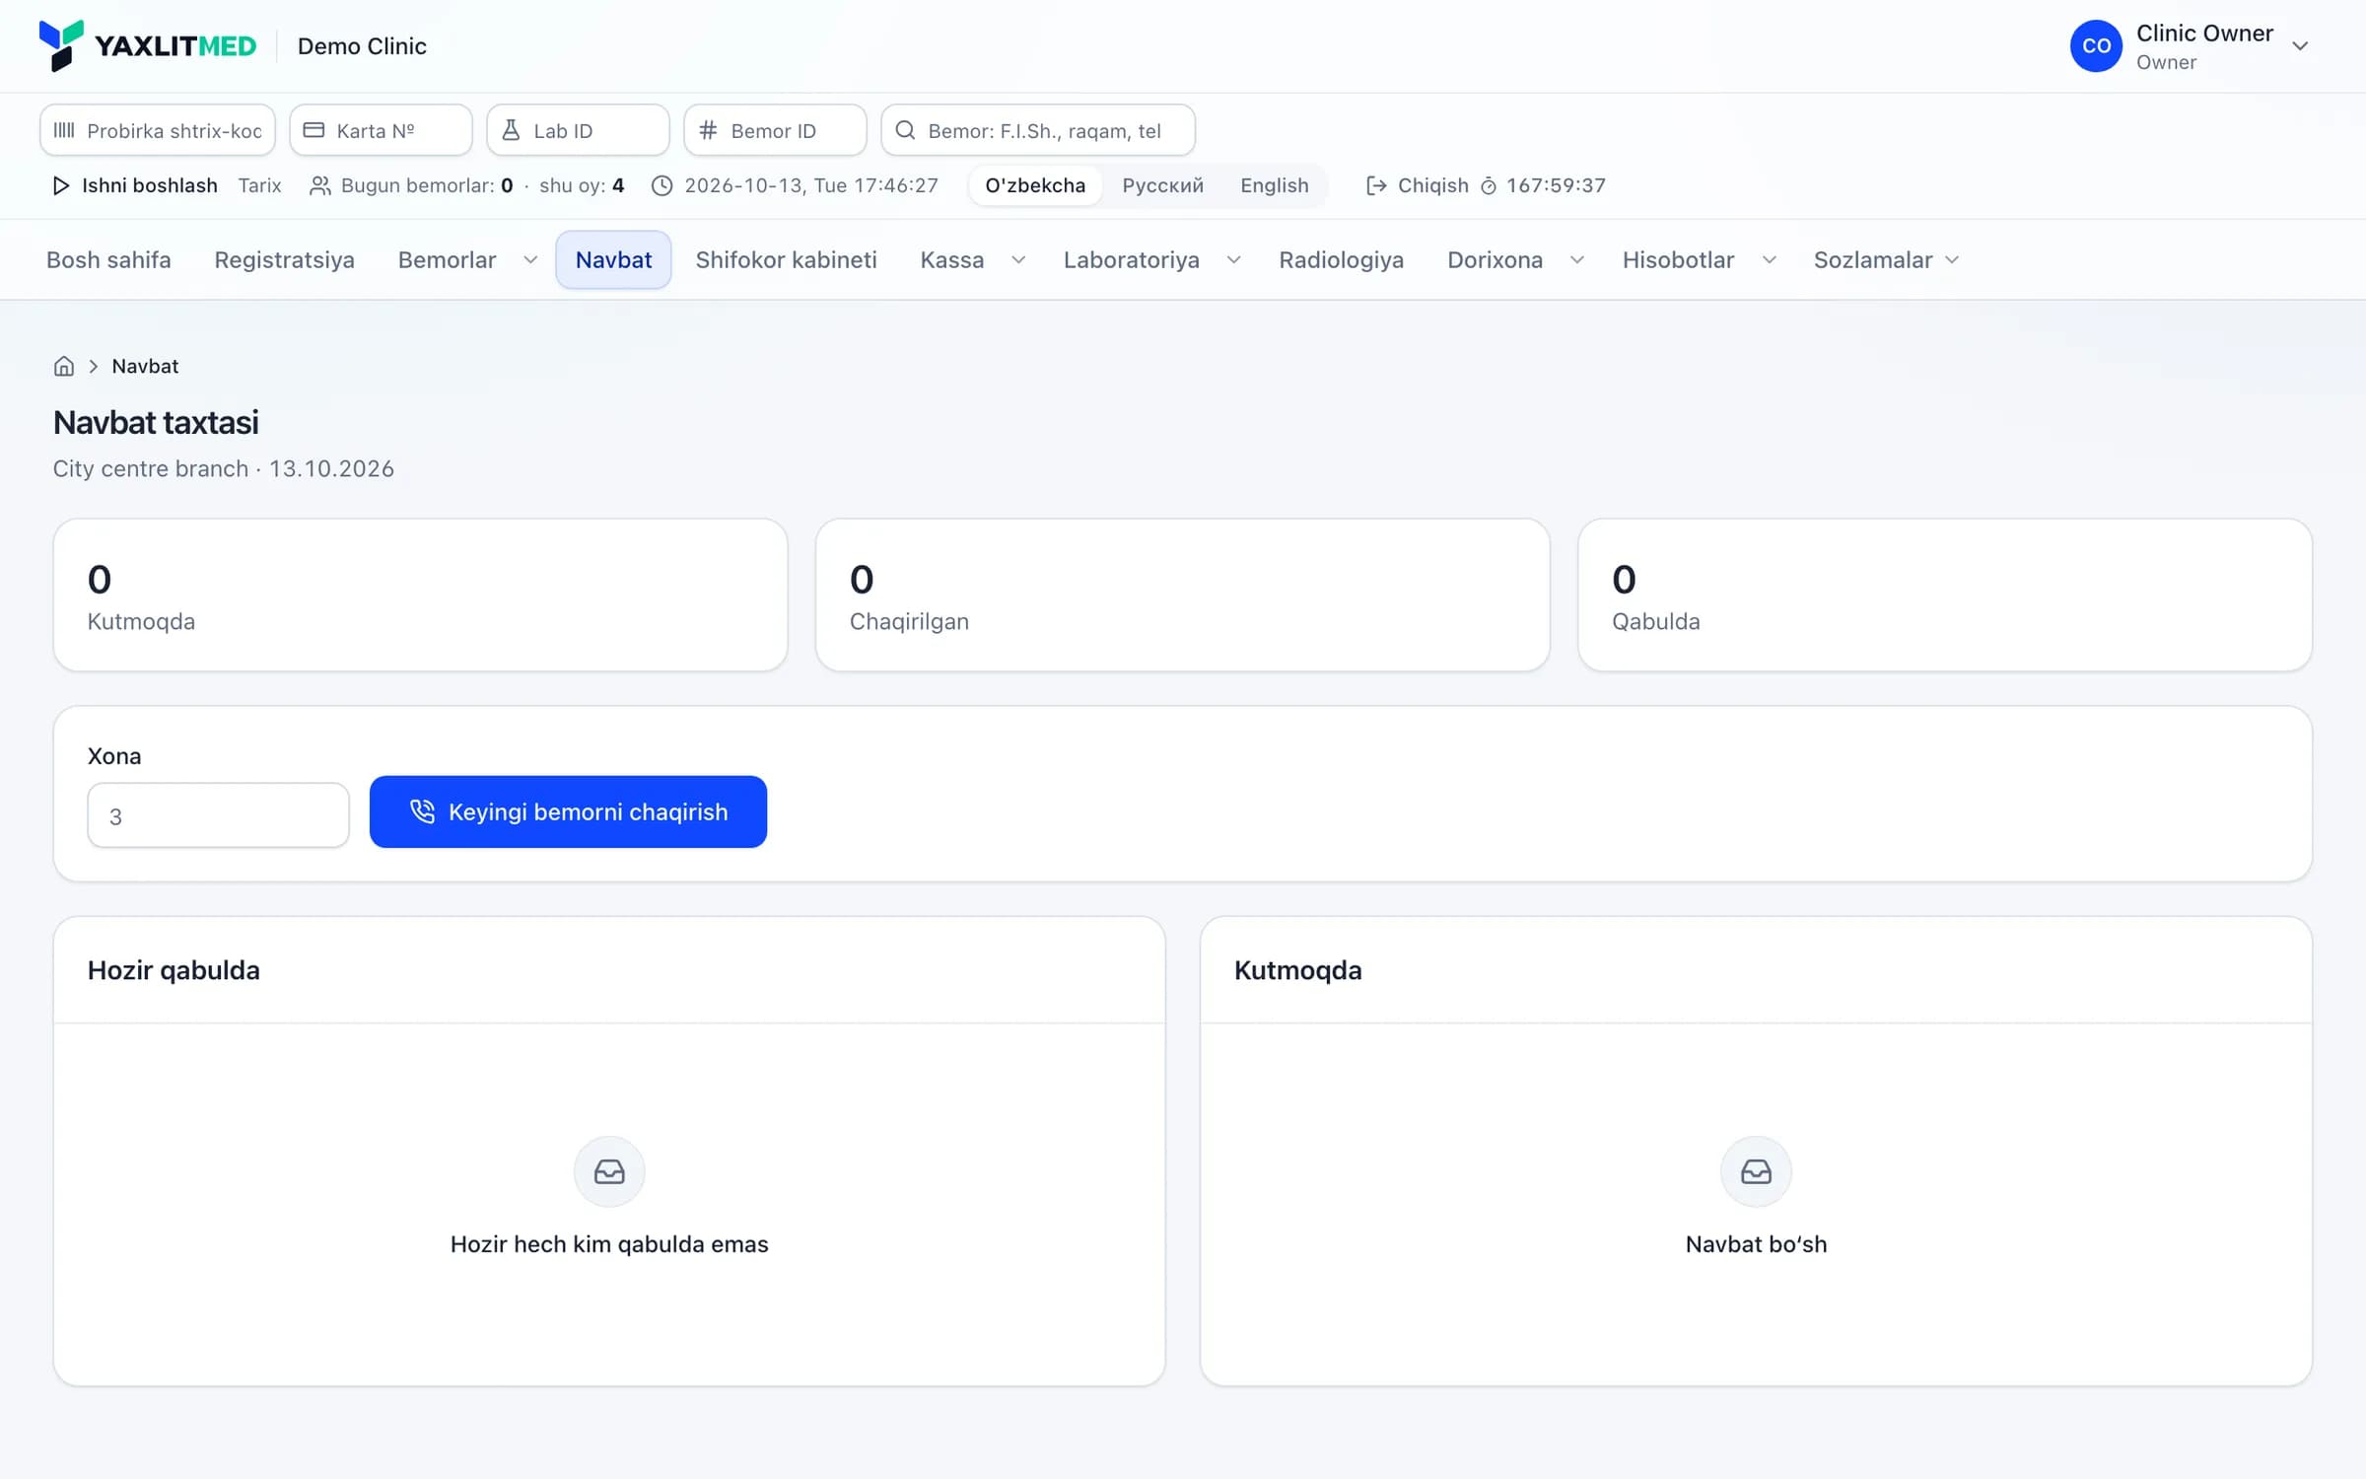Click the Xona room number field
The width and height of the screenshot is (2366, 1479).
[x=218, y=815]
